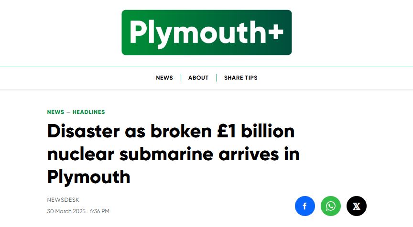The image size is (413, 227).
Task: Click the word "Plymouth" ending the headline
Action: (88, 177)
